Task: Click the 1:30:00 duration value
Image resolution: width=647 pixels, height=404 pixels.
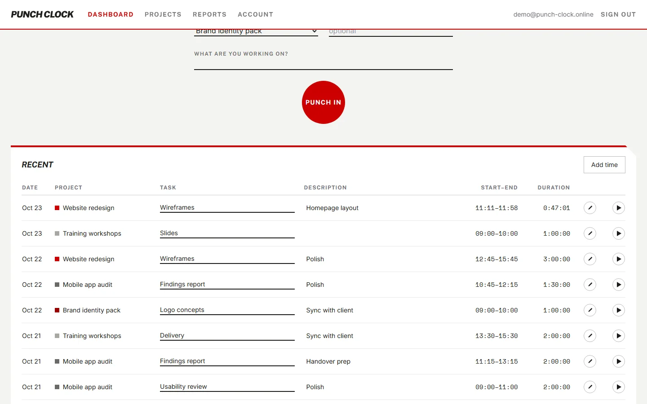Action: pos(557,285)
